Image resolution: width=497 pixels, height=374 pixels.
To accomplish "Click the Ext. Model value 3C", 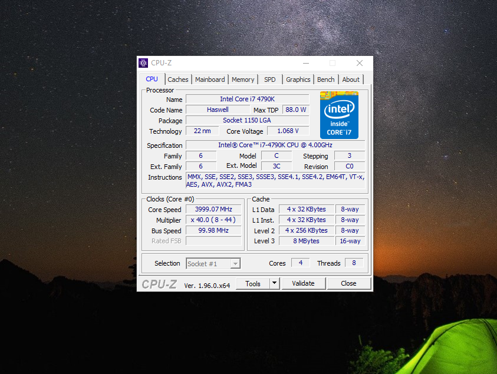I will [277, 166].
